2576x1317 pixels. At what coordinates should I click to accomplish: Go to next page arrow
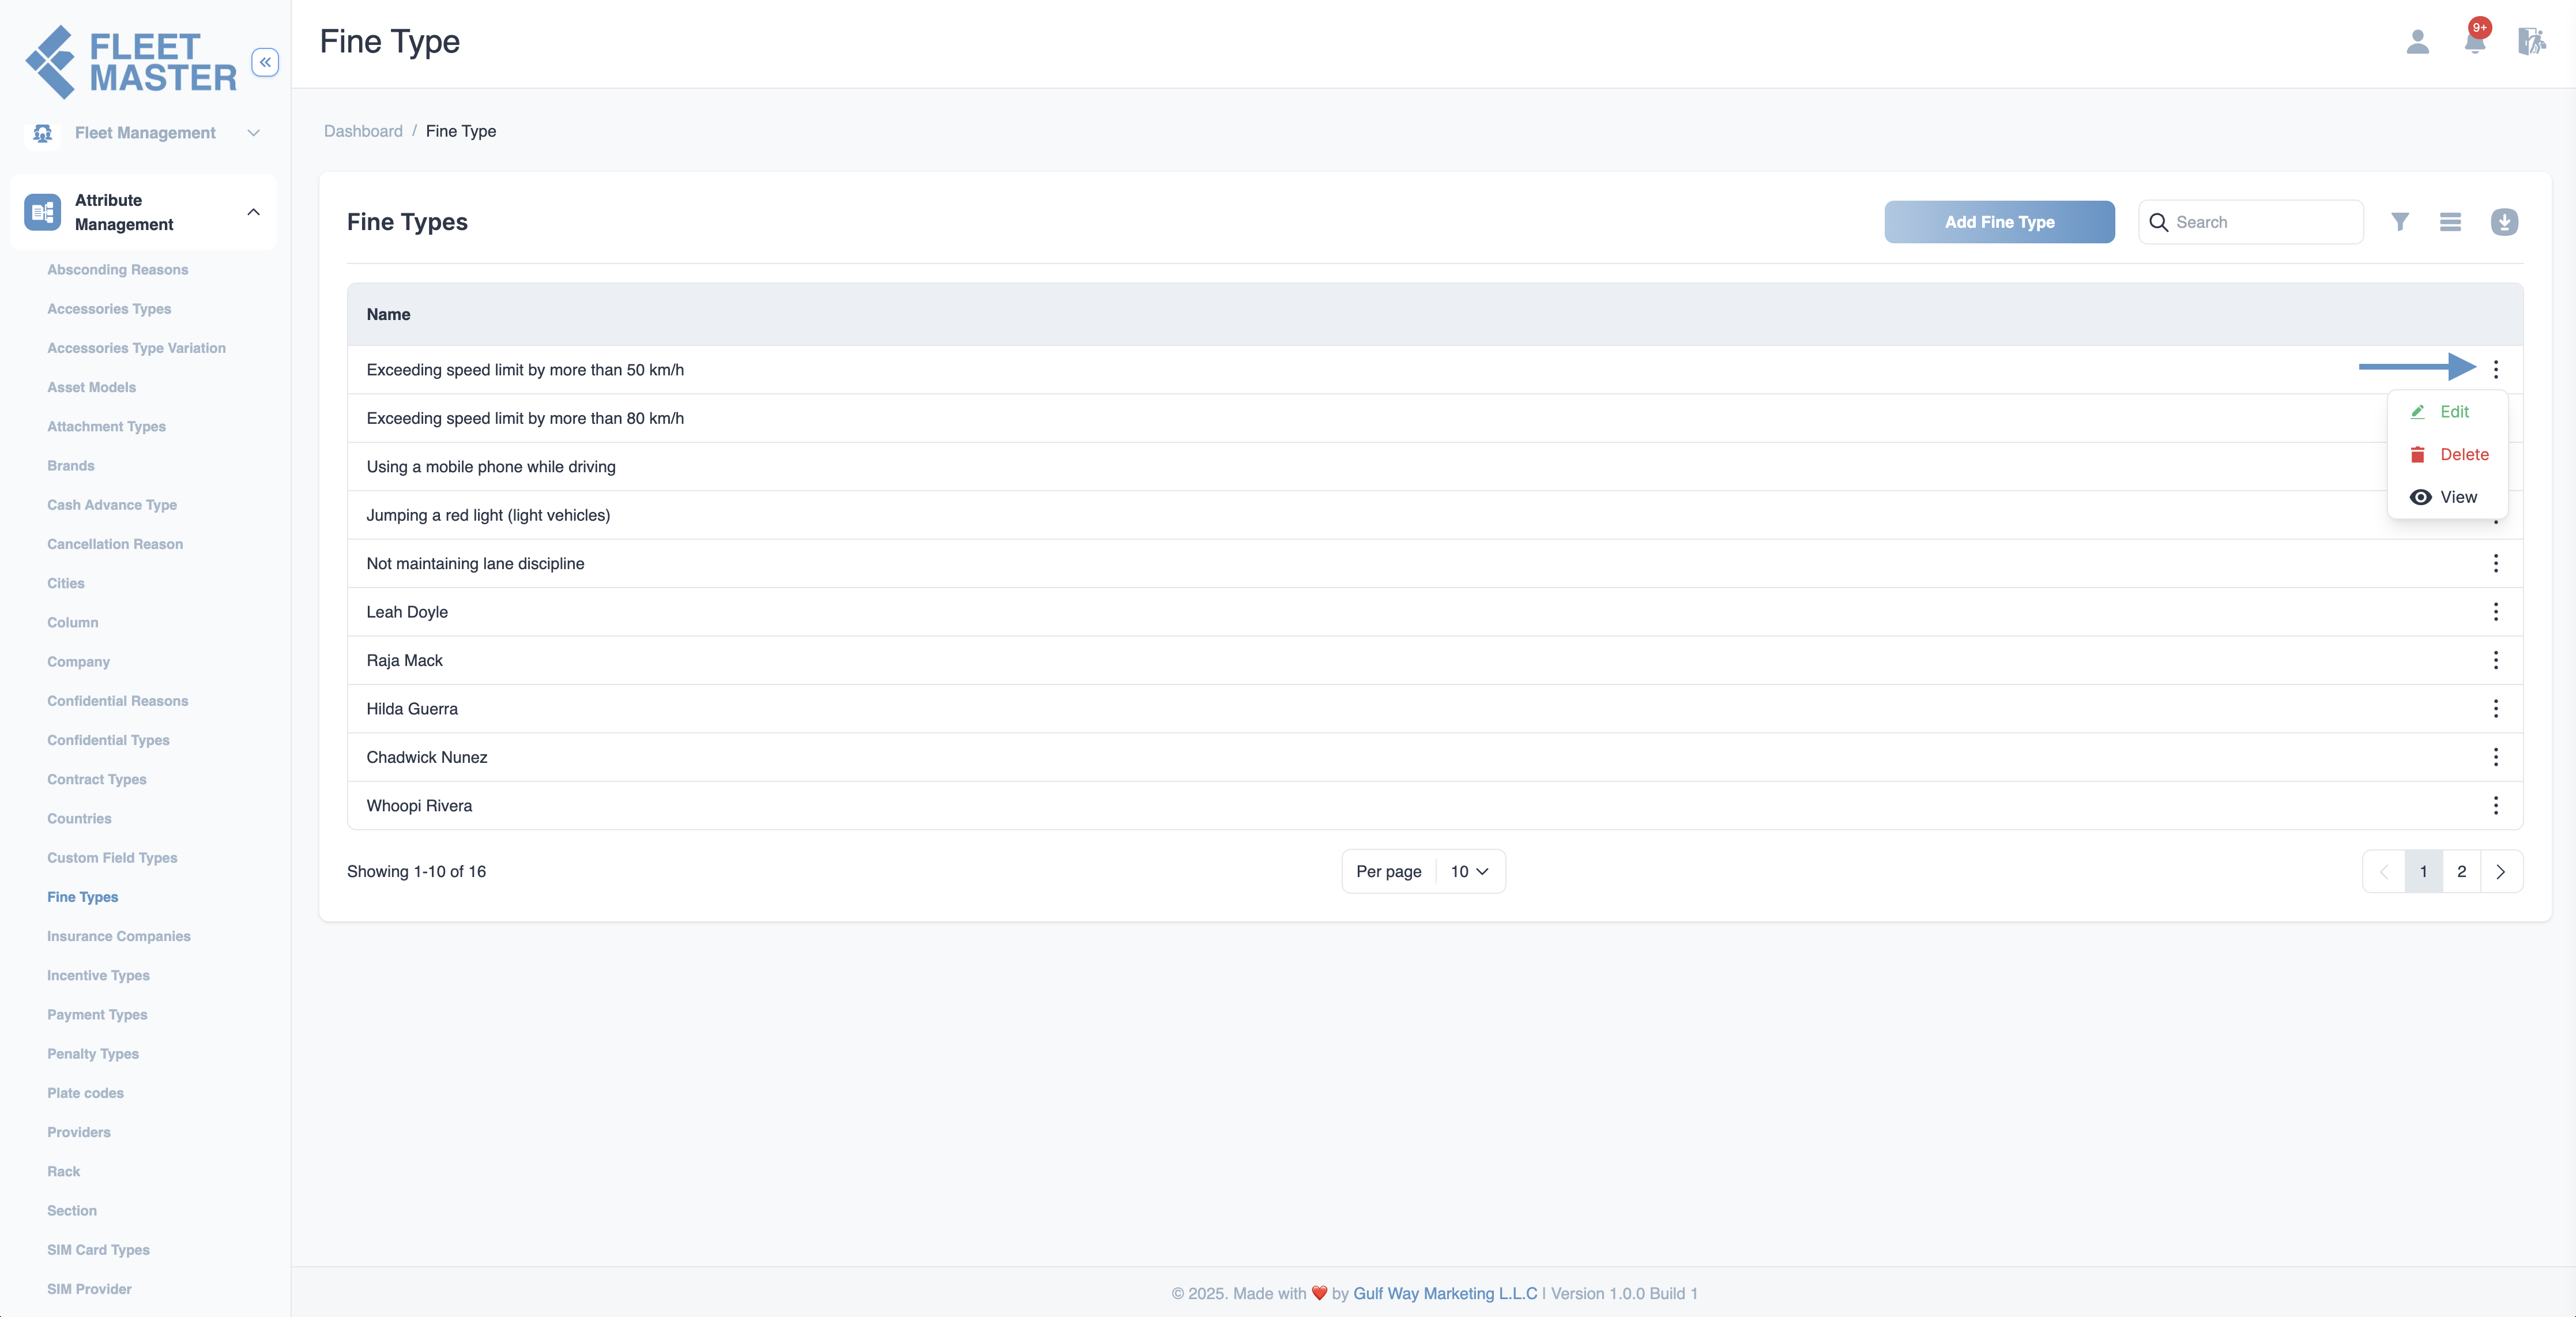2501,872
